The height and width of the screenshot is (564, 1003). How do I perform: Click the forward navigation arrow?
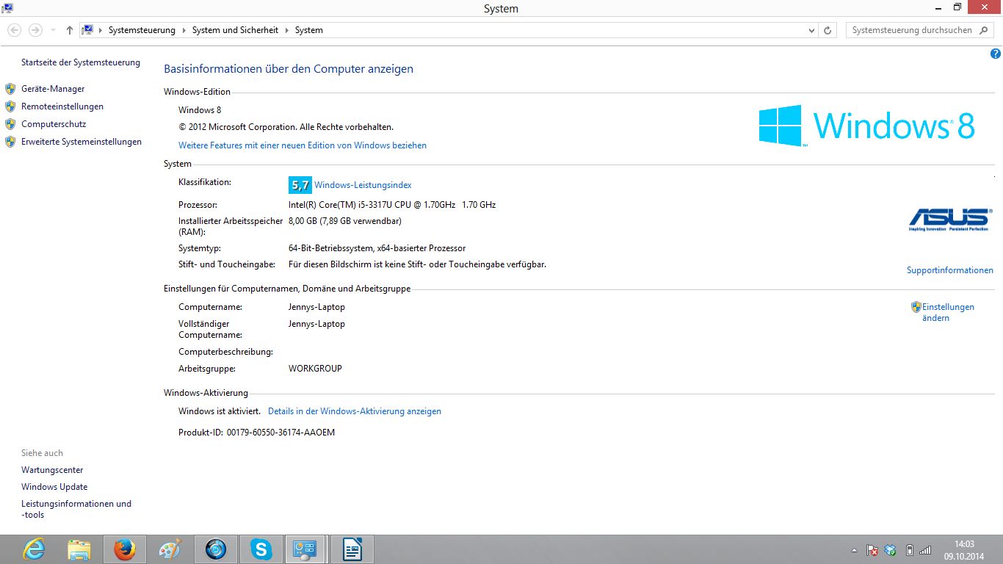[35, 30]
